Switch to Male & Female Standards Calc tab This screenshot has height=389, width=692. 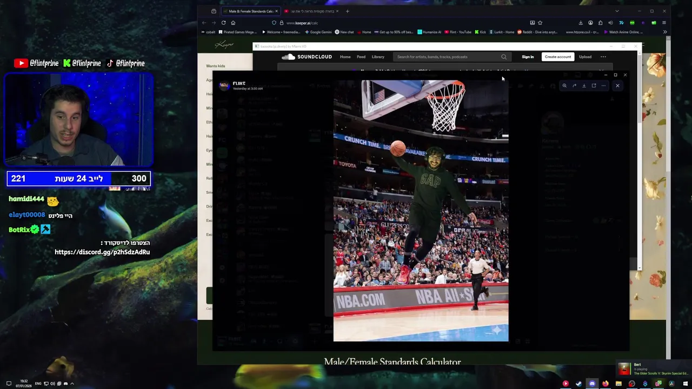[x=250, y=11]
